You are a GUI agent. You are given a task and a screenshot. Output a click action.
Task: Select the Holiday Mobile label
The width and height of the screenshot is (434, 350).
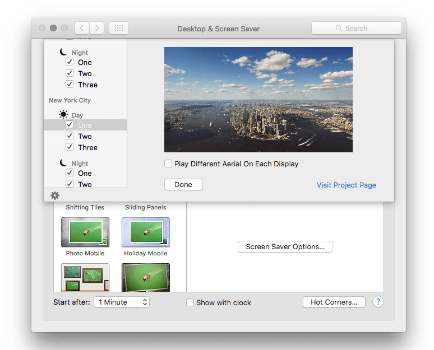click(x=146, y=253)
